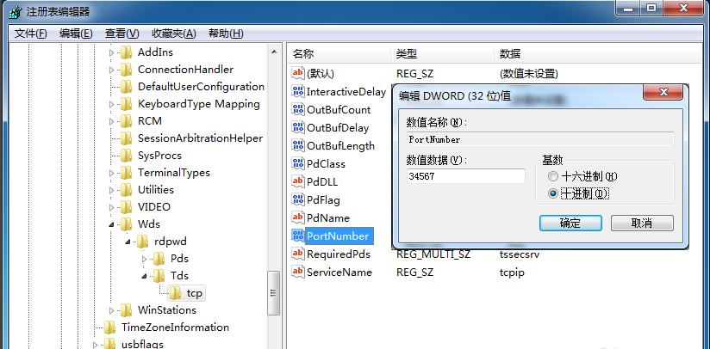
Task: Expand the AddIns tree node
Action: tap(112, 52)
